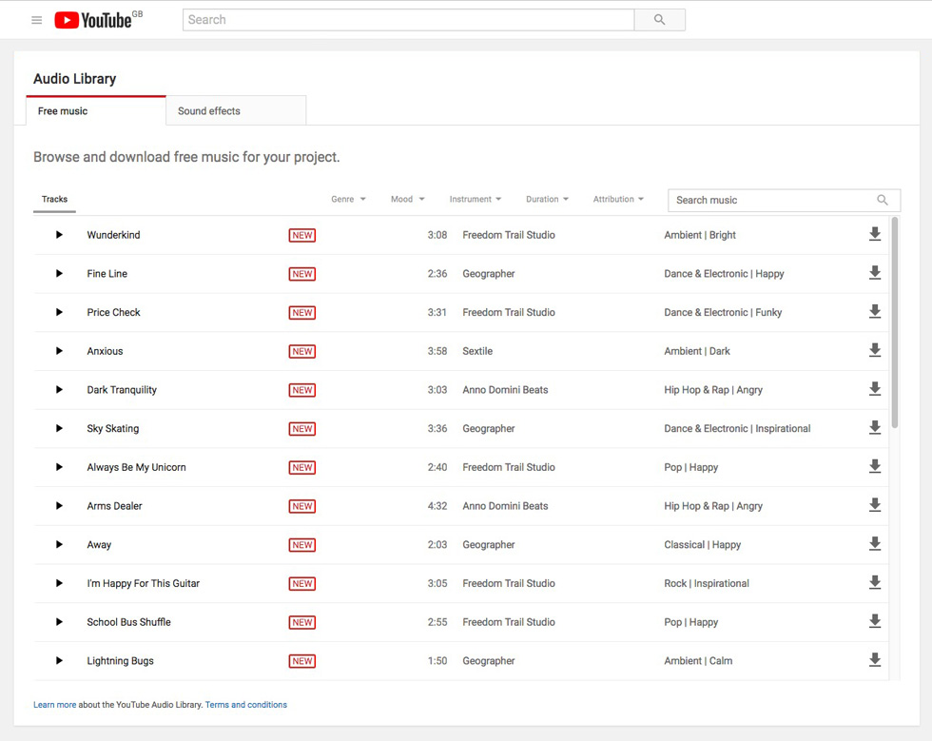The height and width of the screenshot is (741, 932).
Task: Download the Price Check track
Action: pyautogui.click(x=875, y=312)
